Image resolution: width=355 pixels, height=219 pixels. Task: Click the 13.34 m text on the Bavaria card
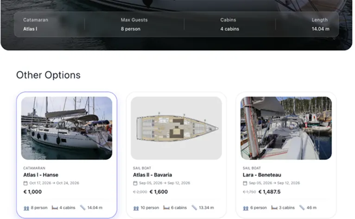tap(207, 208)
